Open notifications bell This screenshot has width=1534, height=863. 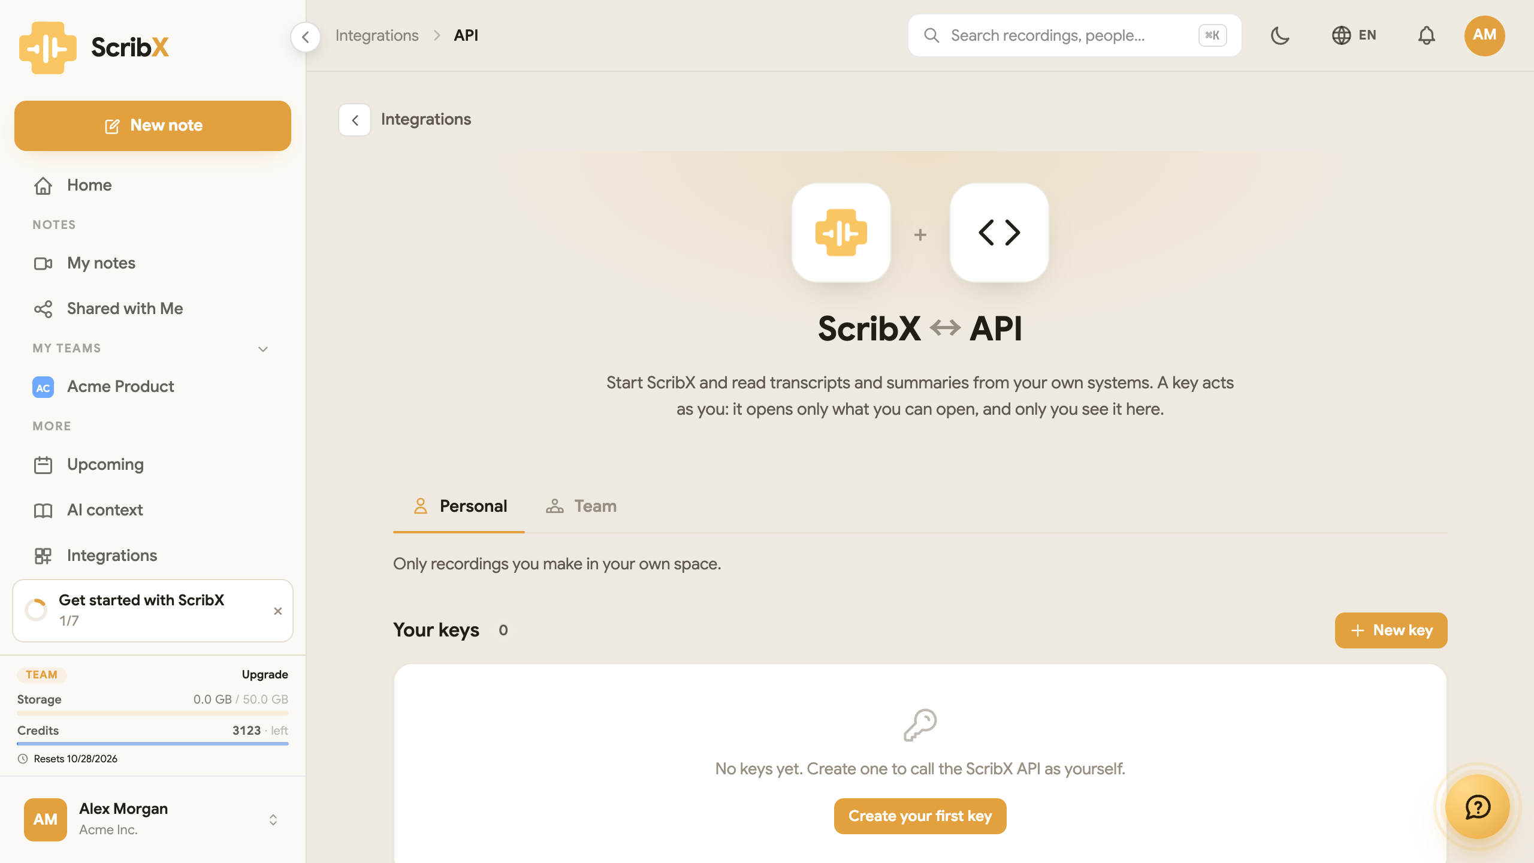click(x=1426, y=35)
